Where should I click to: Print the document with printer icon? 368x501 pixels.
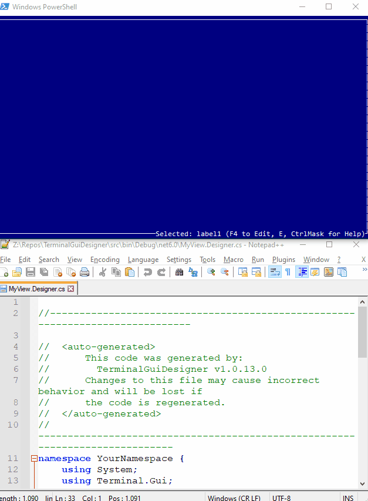click(x=85, y=272)
